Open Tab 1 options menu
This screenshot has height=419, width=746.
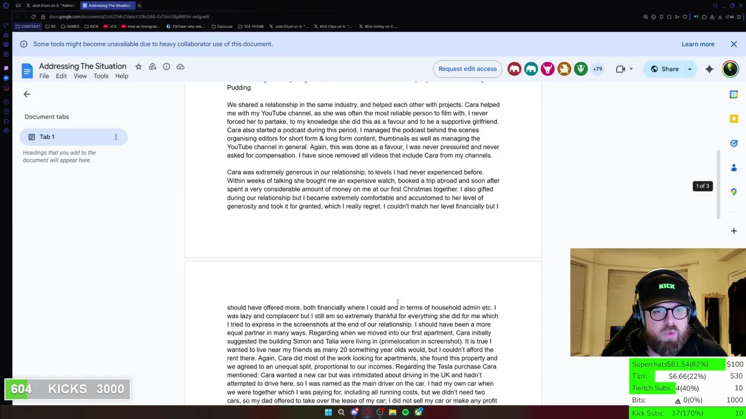click(x=115, y=137)
